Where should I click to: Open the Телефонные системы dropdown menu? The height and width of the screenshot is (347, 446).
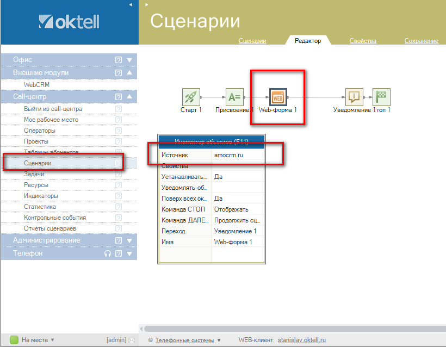219,340
